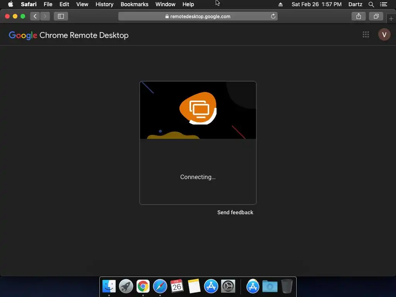This screenshot has height=297, width=396.
Task: Minimize Safari with the yellow button
Action: (15, 16)
